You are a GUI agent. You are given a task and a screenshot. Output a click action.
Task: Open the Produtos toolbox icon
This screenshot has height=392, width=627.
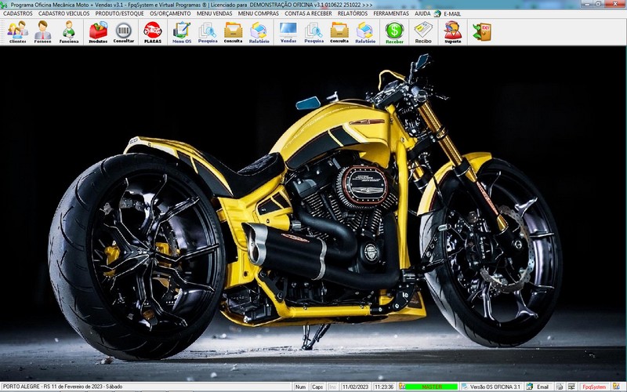coord(98,32)
